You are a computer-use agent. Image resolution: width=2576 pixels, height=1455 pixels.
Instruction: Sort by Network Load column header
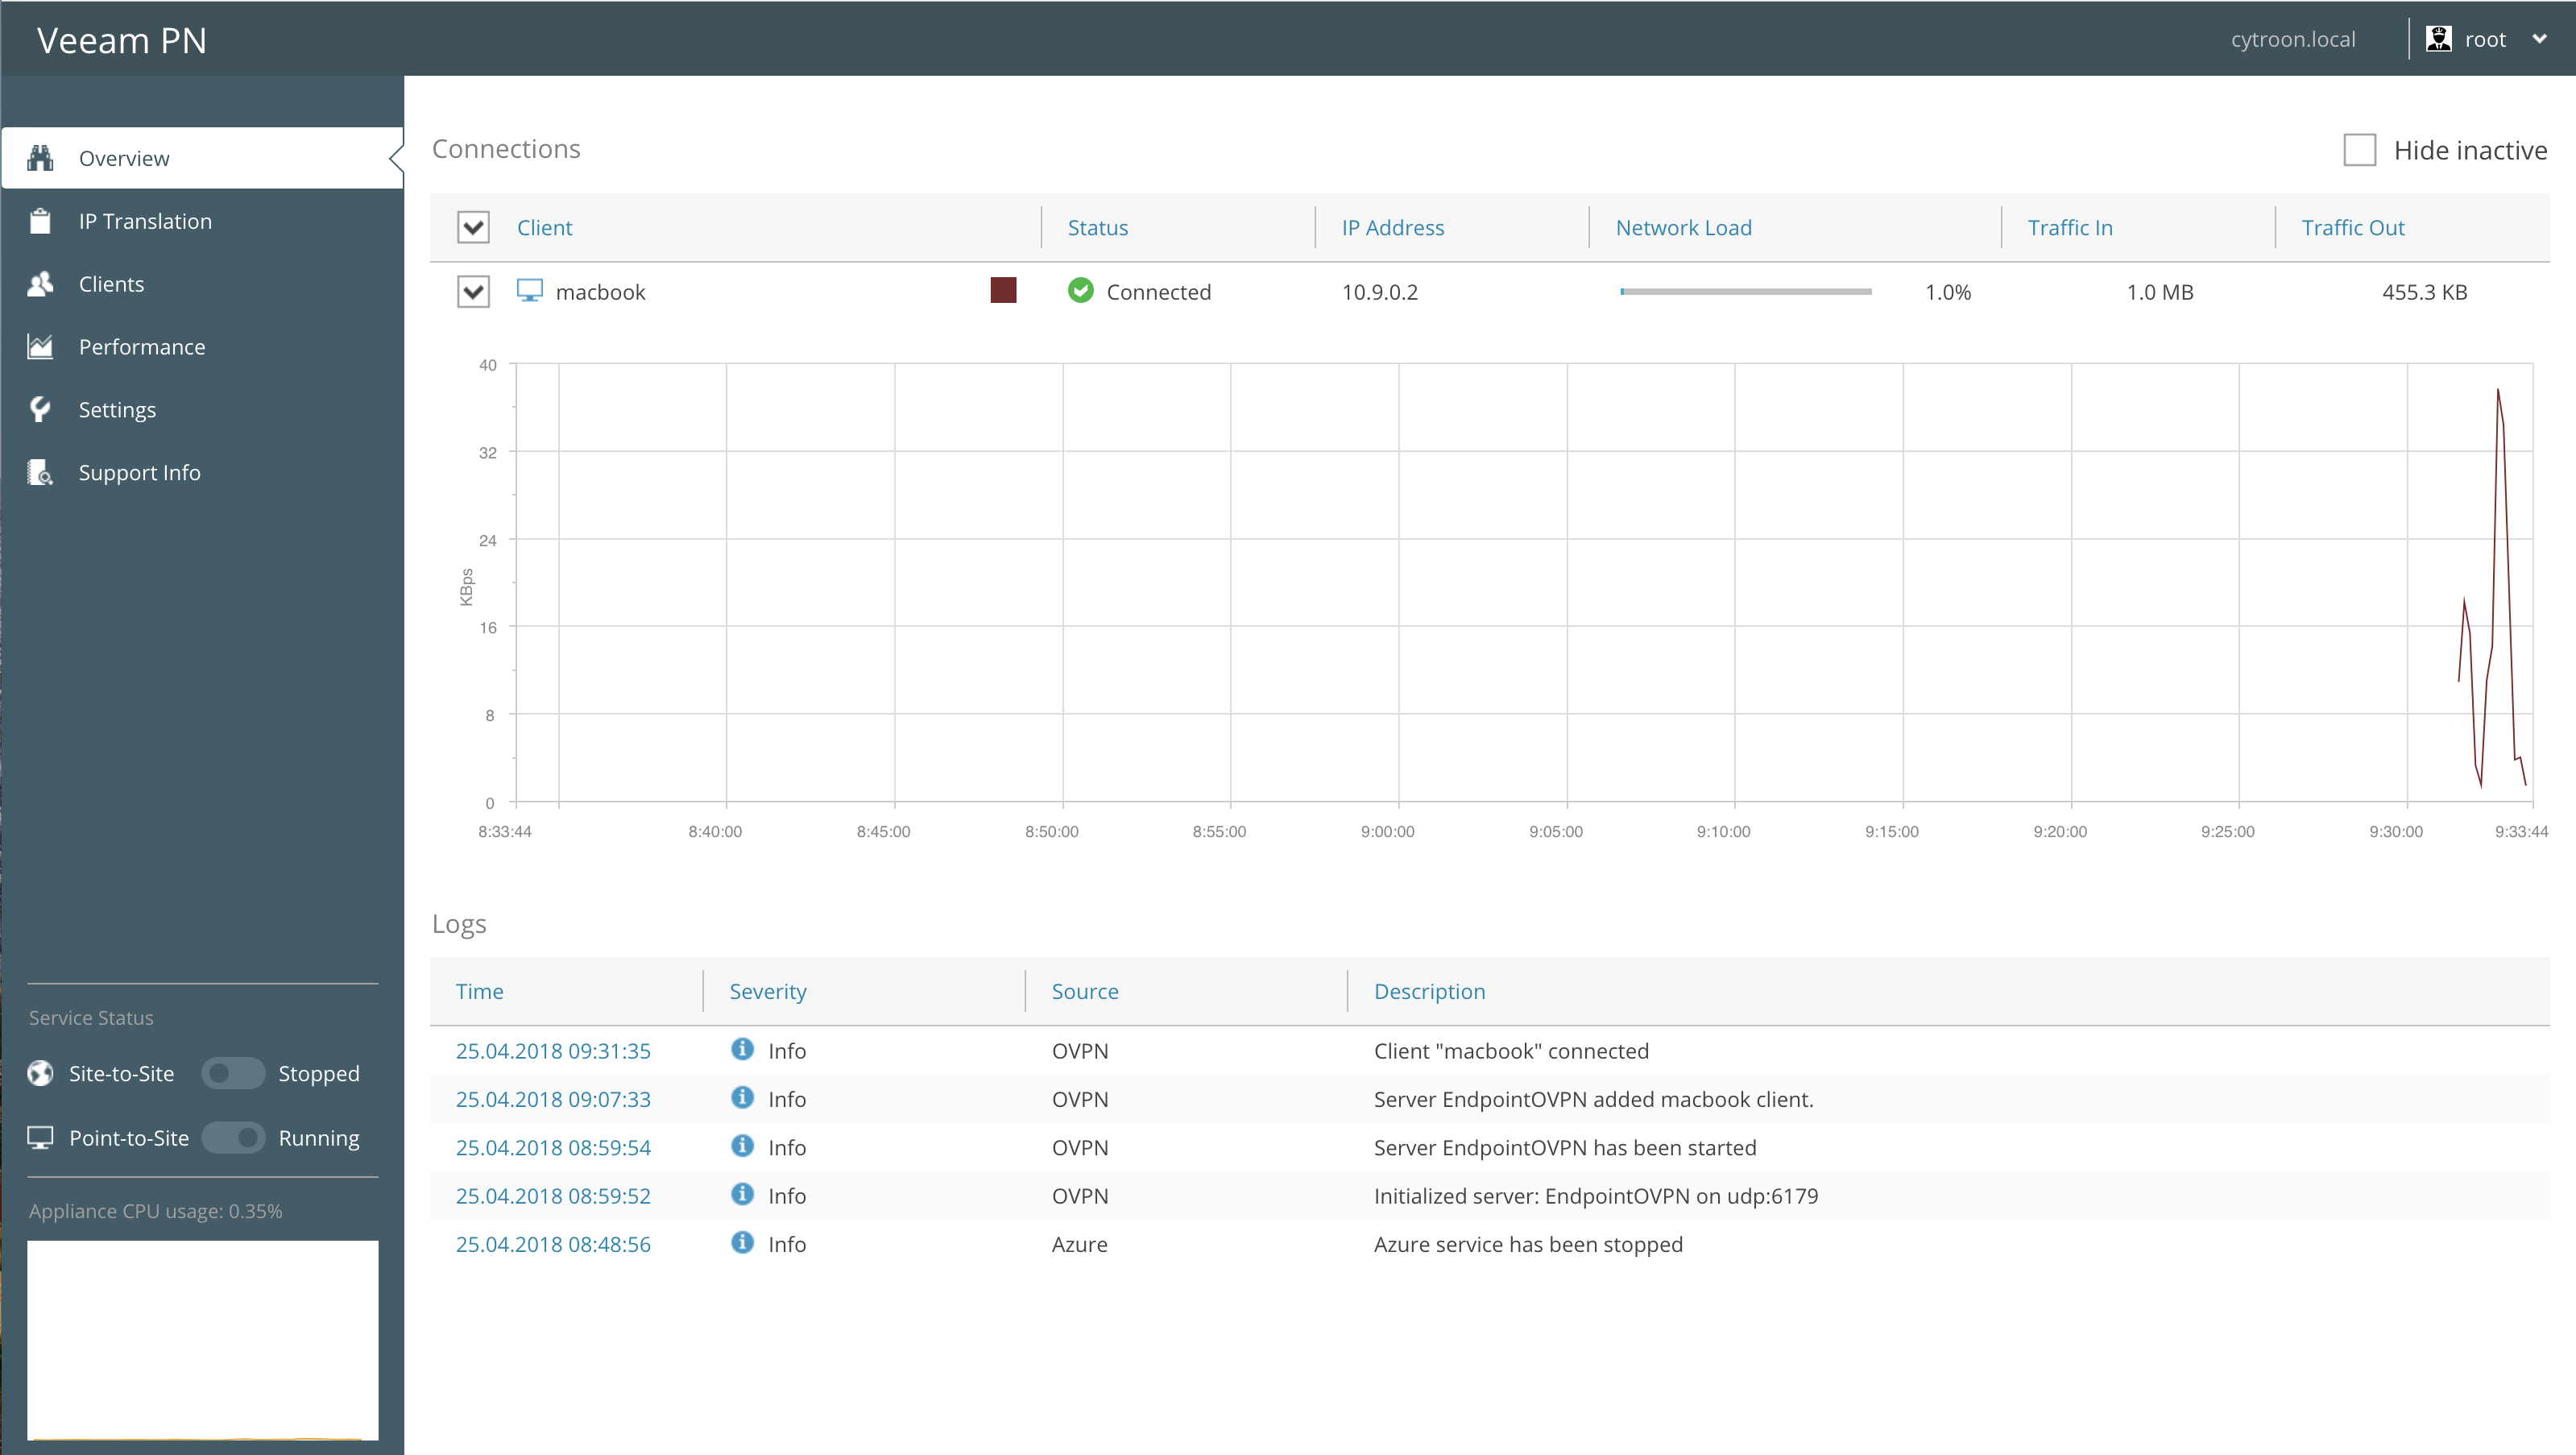click(x=1683, y=227)
